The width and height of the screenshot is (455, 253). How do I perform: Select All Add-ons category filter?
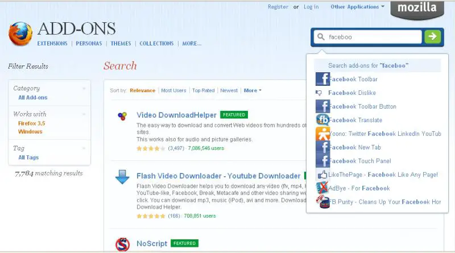coord(33,97)
